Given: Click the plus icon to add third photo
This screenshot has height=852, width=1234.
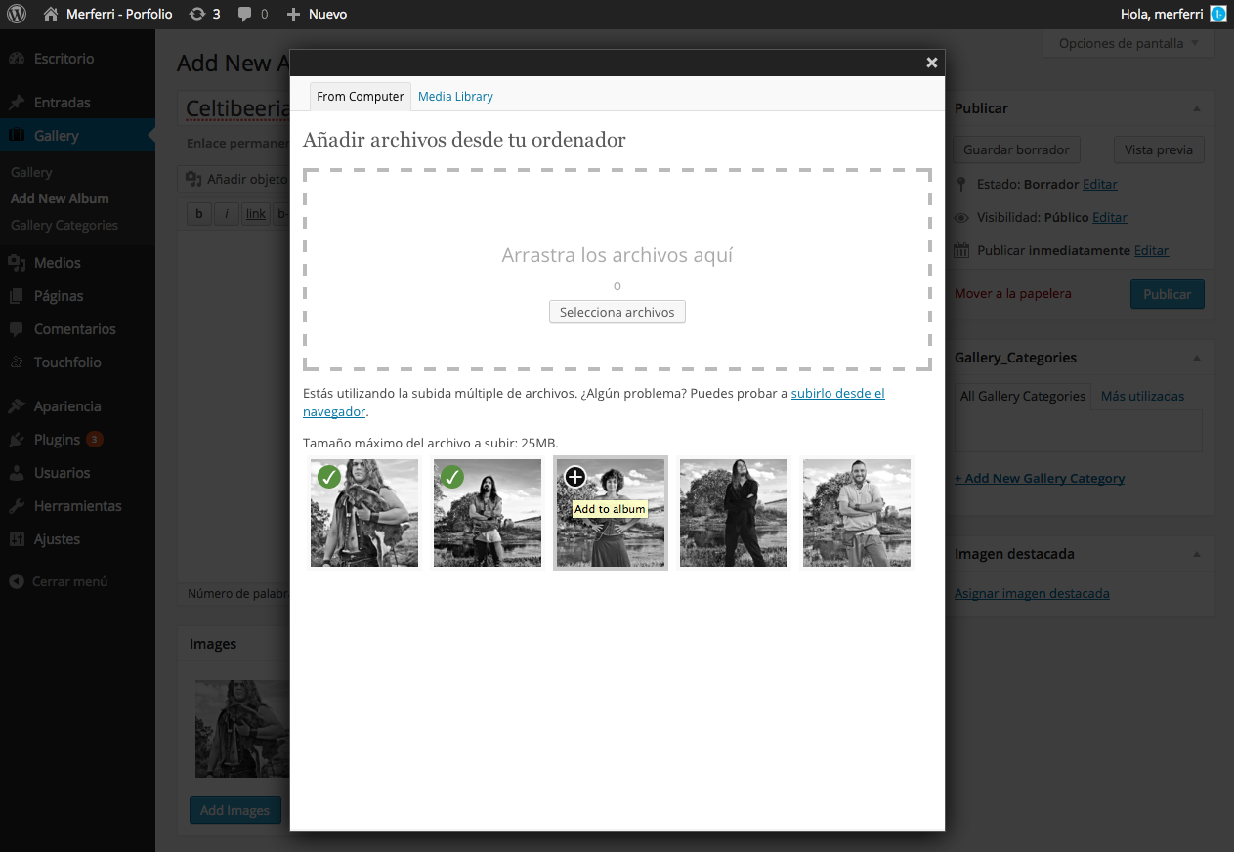Looking at the screenshot, I should pyautogui.click(x=575, y=477).
